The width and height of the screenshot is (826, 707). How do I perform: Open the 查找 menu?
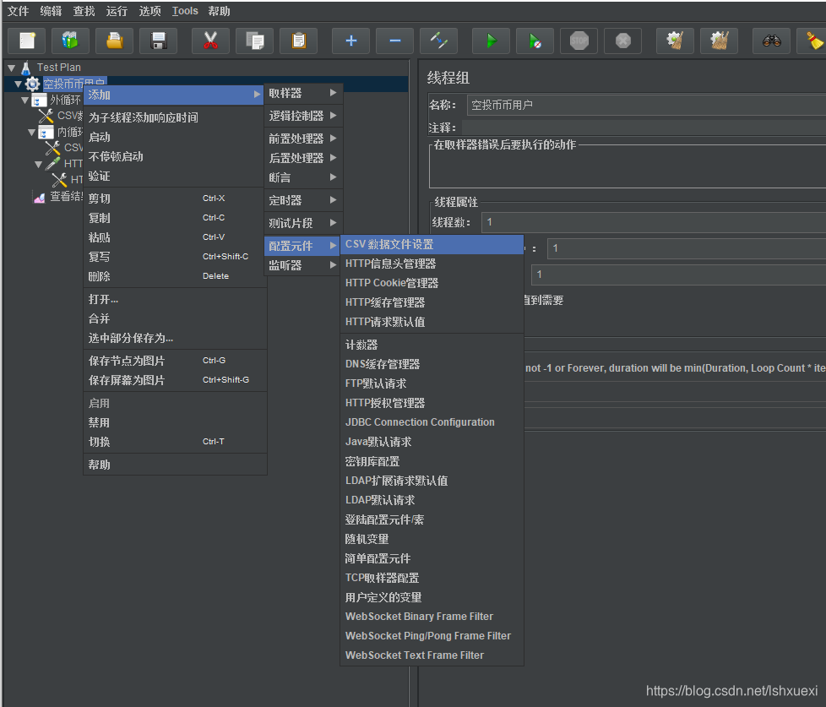(x=84, y=11)
